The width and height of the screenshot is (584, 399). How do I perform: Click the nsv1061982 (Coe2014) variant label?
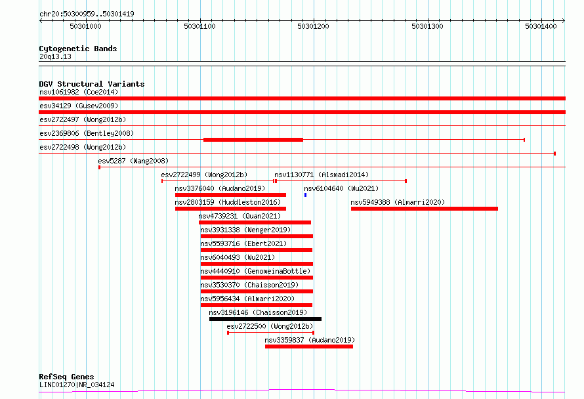[x=79, y=92]
